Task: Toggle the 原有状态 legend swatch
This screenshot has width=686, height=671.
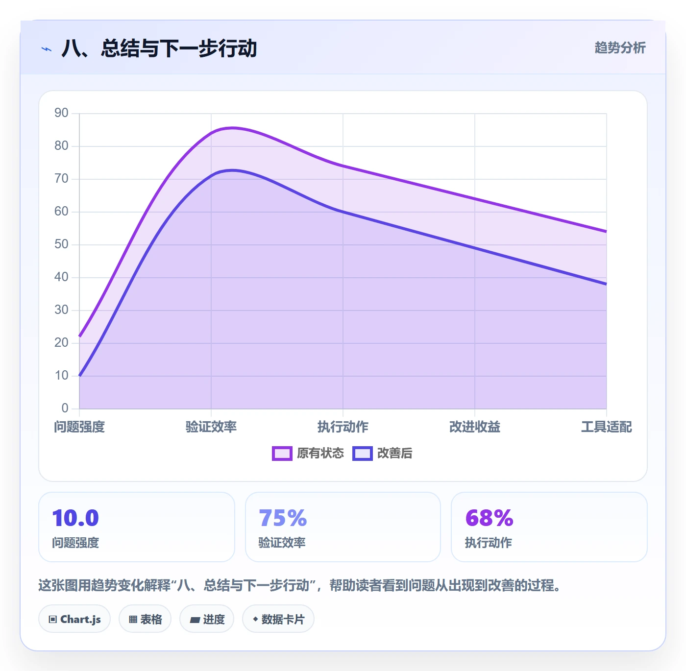Action: 282,454
